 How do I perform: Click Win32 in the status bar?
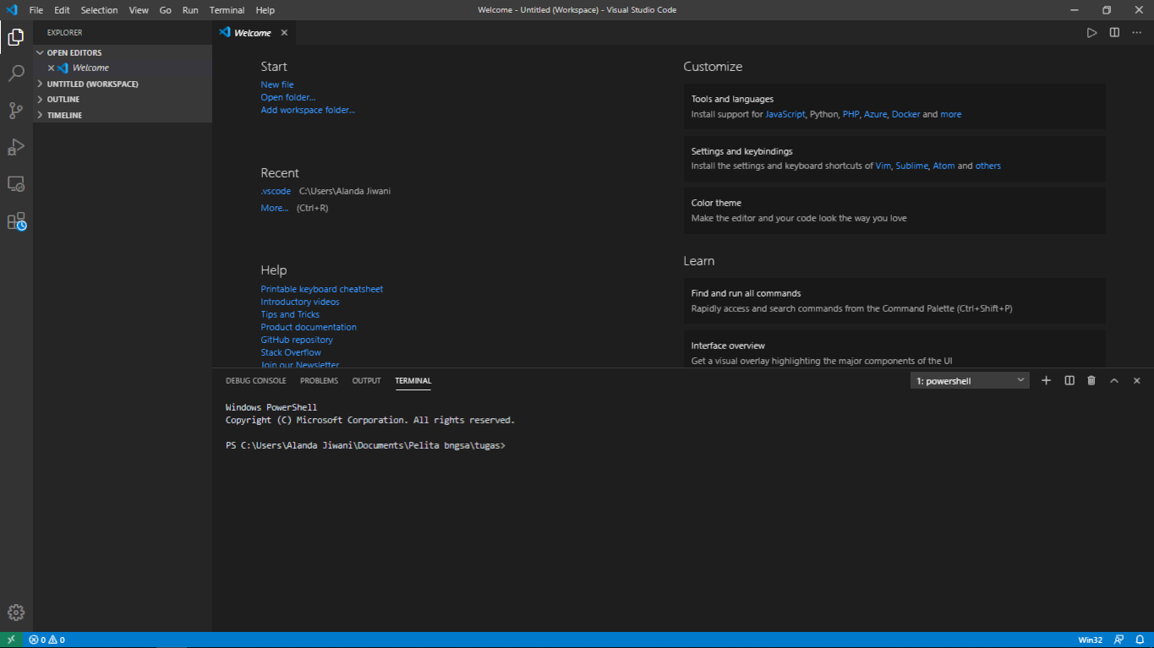1090,640
